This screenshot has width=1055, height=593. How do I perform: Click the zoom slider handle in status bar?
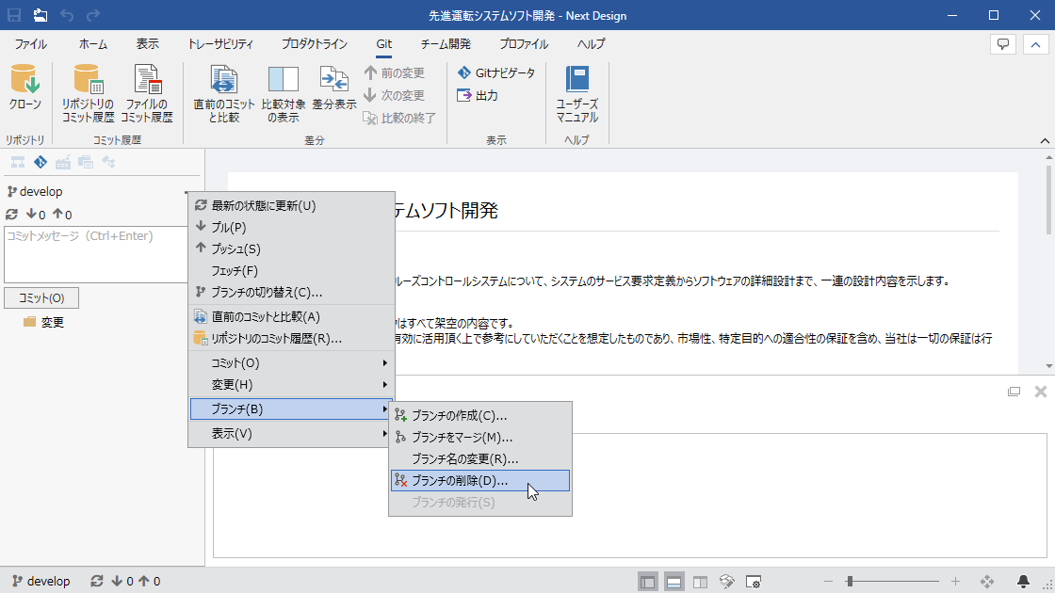850,581
